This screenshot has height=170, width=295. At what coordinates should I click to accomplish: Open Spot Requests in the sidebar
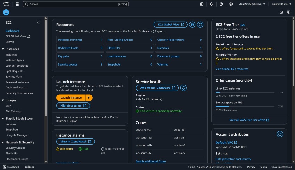coord(14,71)
